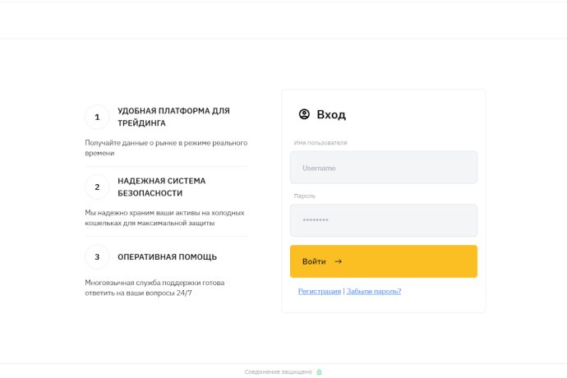
Task: Focus the Пароль password field
Action: coord(384,220)
